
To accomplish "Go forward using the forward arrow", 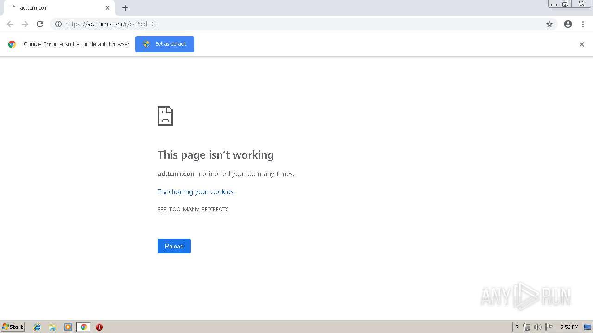I will point(25,24).
